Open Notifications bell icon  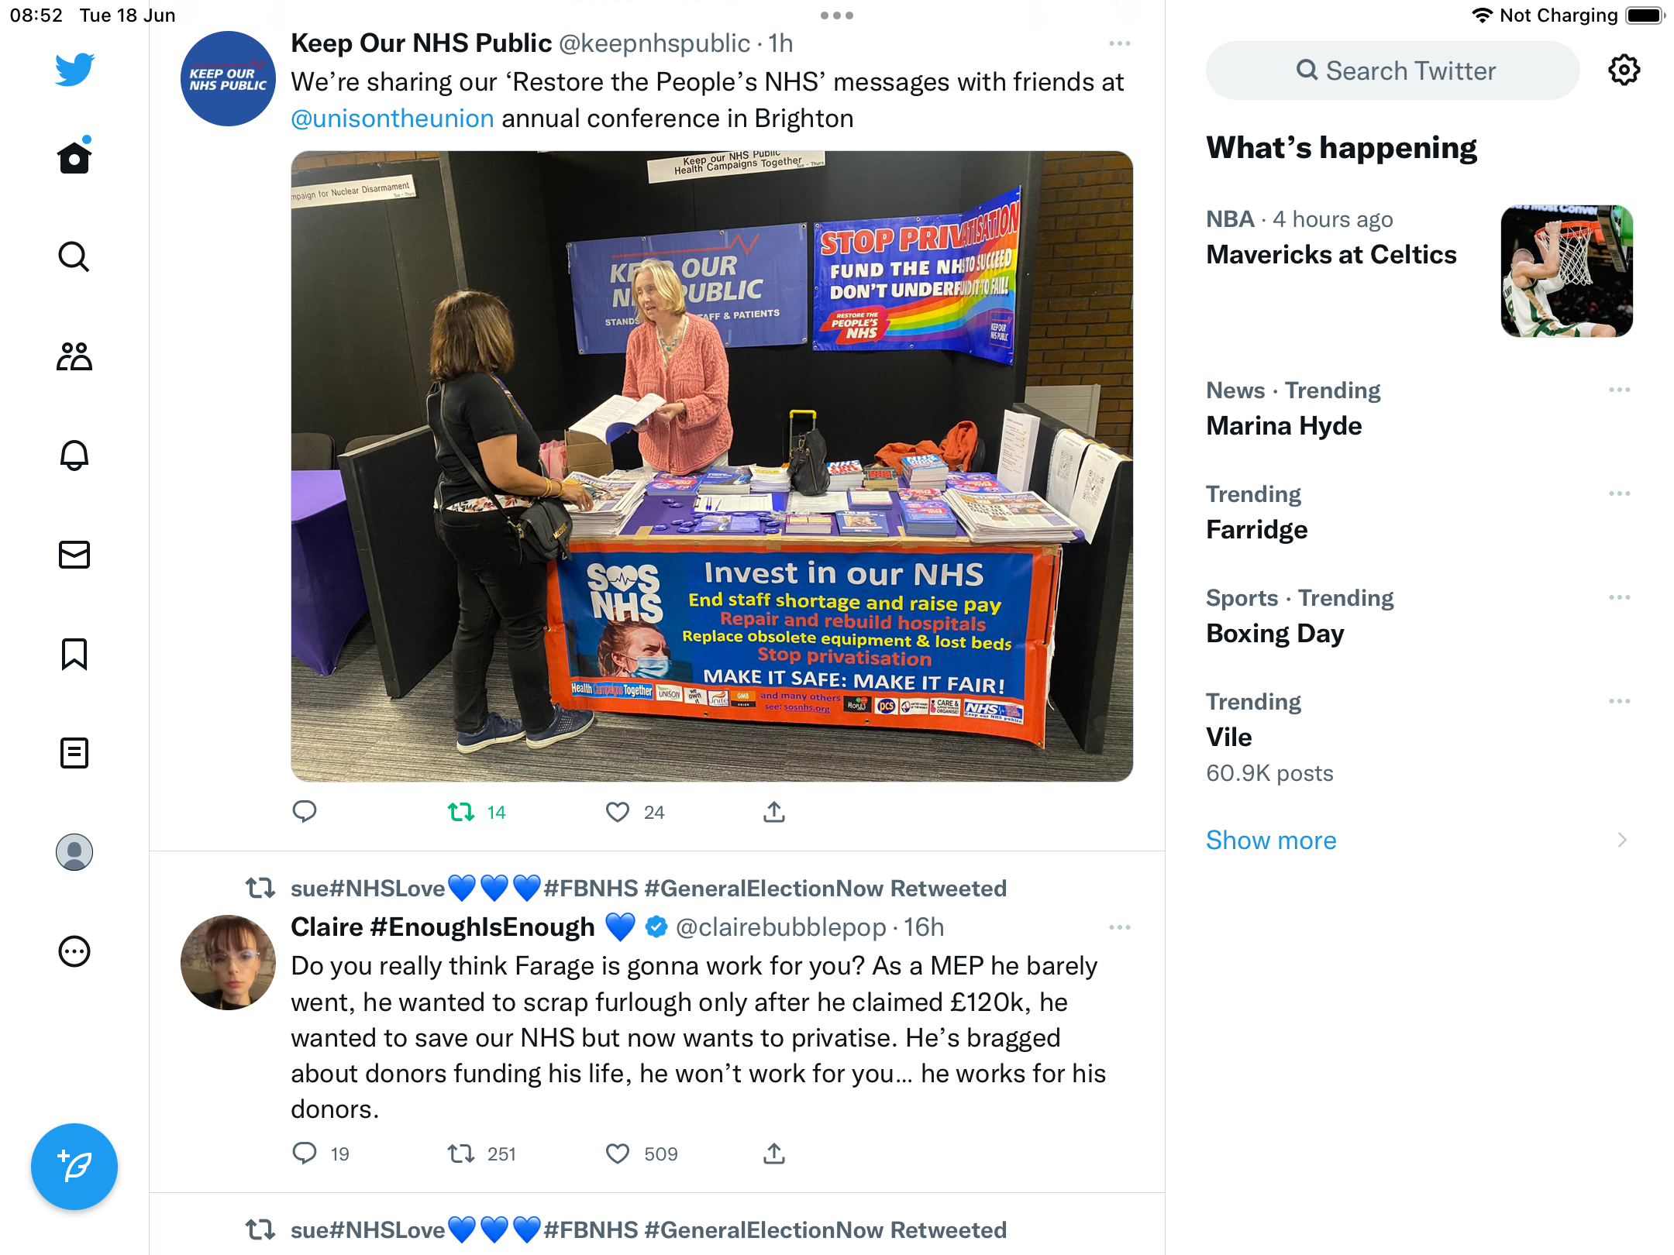coord(74,456)
